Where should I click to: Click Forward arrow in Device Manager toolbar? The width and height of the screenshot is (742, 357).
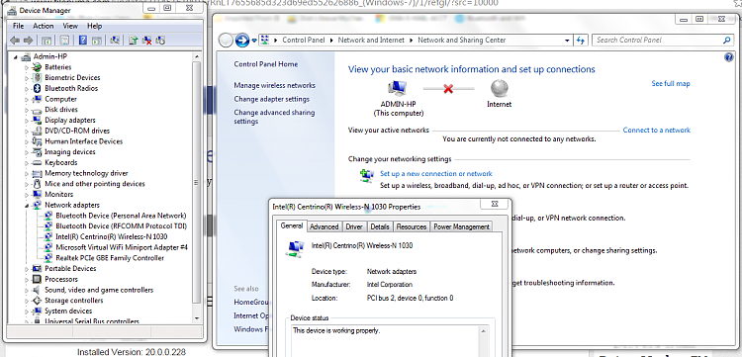coord(28,41)
